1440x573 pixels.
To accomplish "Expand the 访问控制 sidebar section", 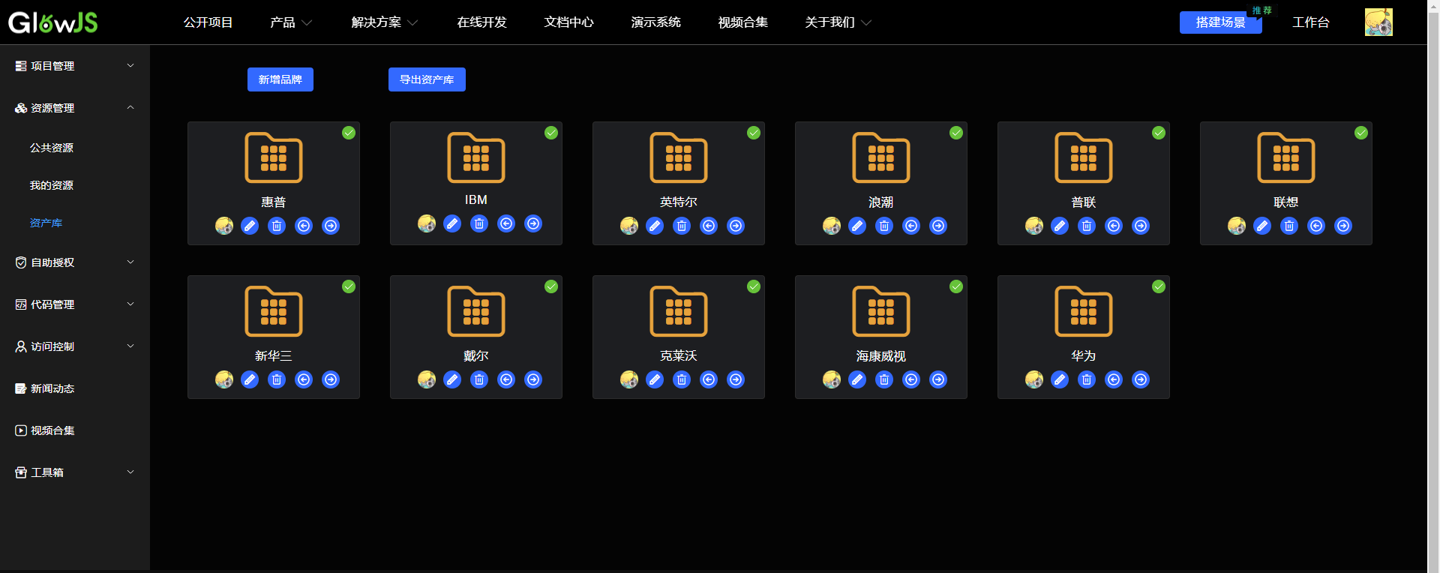I will tap(75, 346).
